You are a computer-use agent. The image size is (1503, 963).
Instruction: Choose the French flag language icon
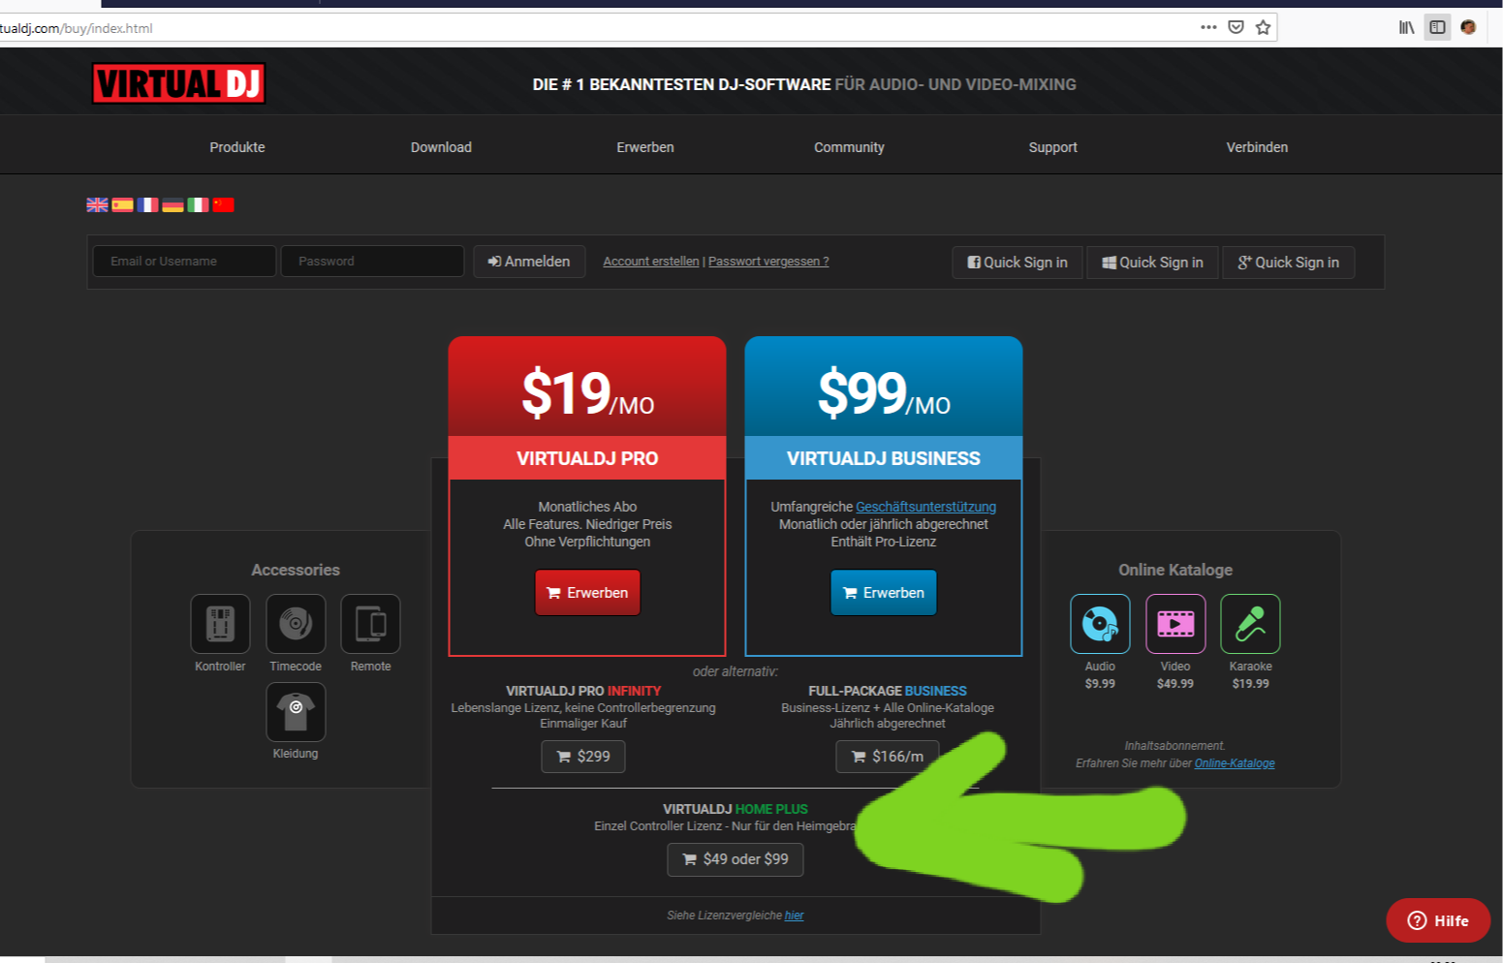coord(147,204)
